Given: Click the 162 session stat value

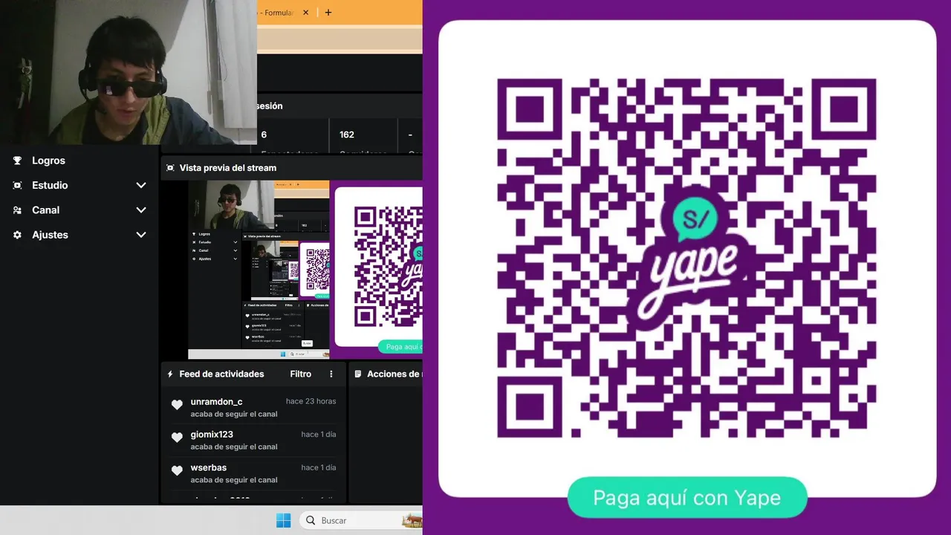Looking at the screenshot, I should [346, 134].
